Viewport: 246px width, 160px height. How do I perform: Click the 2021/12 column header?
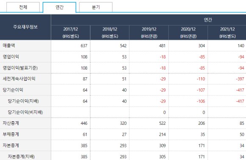pos(227,33)
